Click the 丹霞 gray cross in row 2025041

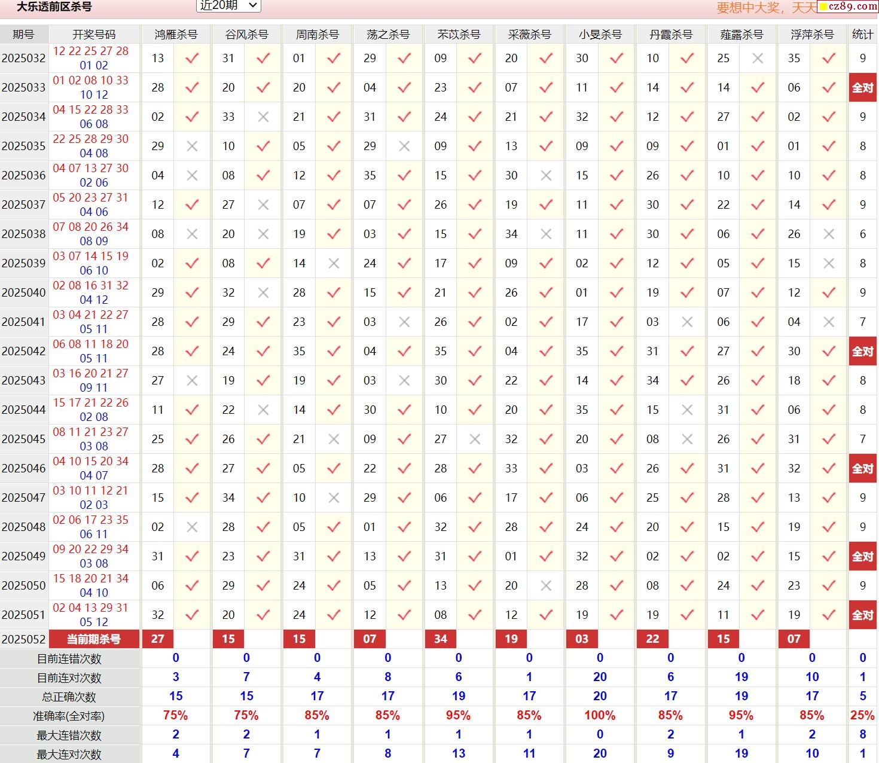point(687,322)
